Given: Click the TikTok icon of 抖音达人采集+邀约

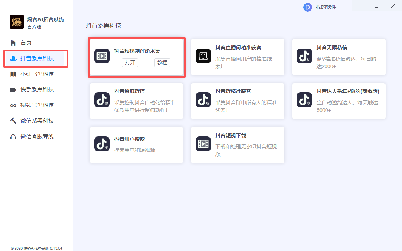Looking at the screenshot, I should 304,100.
